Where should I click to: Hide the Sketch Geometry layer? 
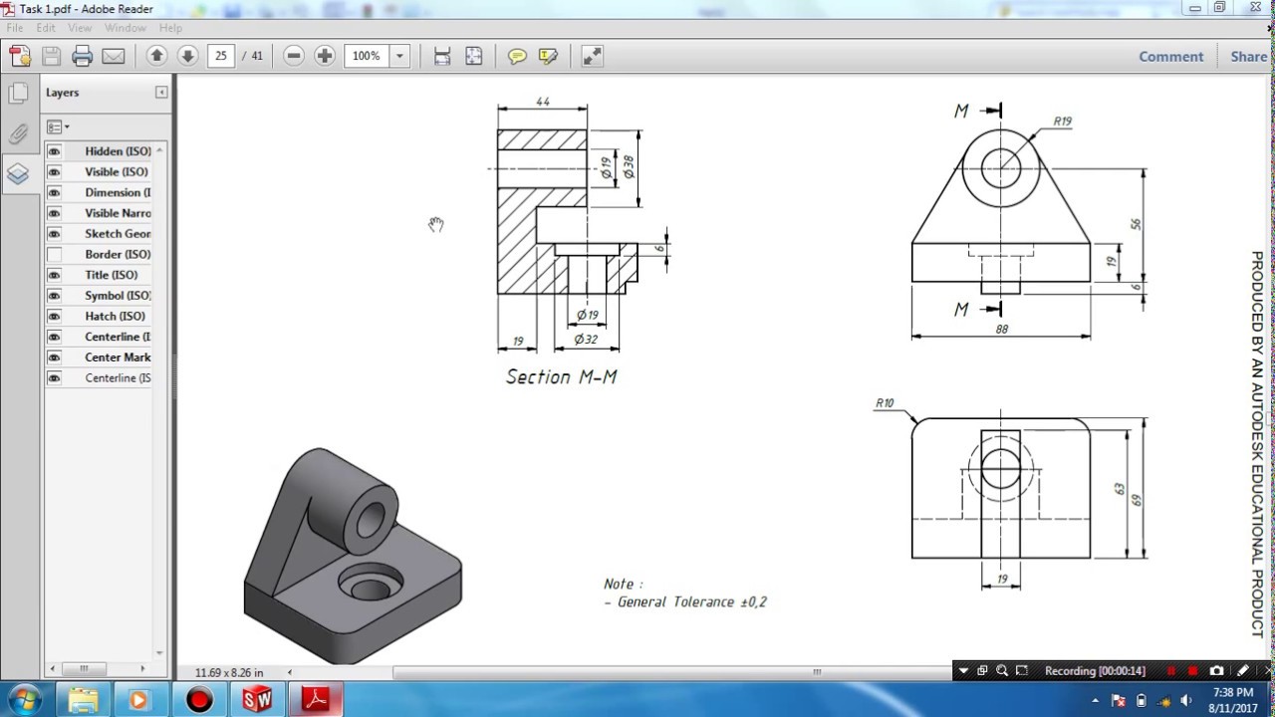point(54,234)
